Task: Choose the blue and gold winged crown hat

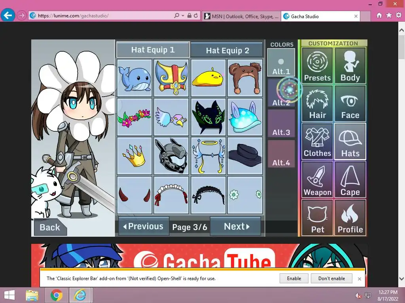Action: pos(171,78)
